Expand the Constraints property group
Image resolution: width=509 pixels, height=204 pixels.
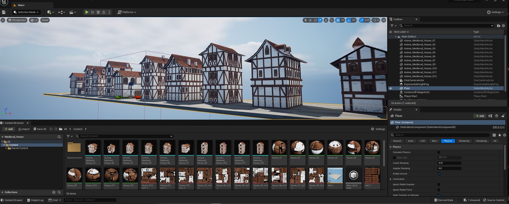point(391,179)
